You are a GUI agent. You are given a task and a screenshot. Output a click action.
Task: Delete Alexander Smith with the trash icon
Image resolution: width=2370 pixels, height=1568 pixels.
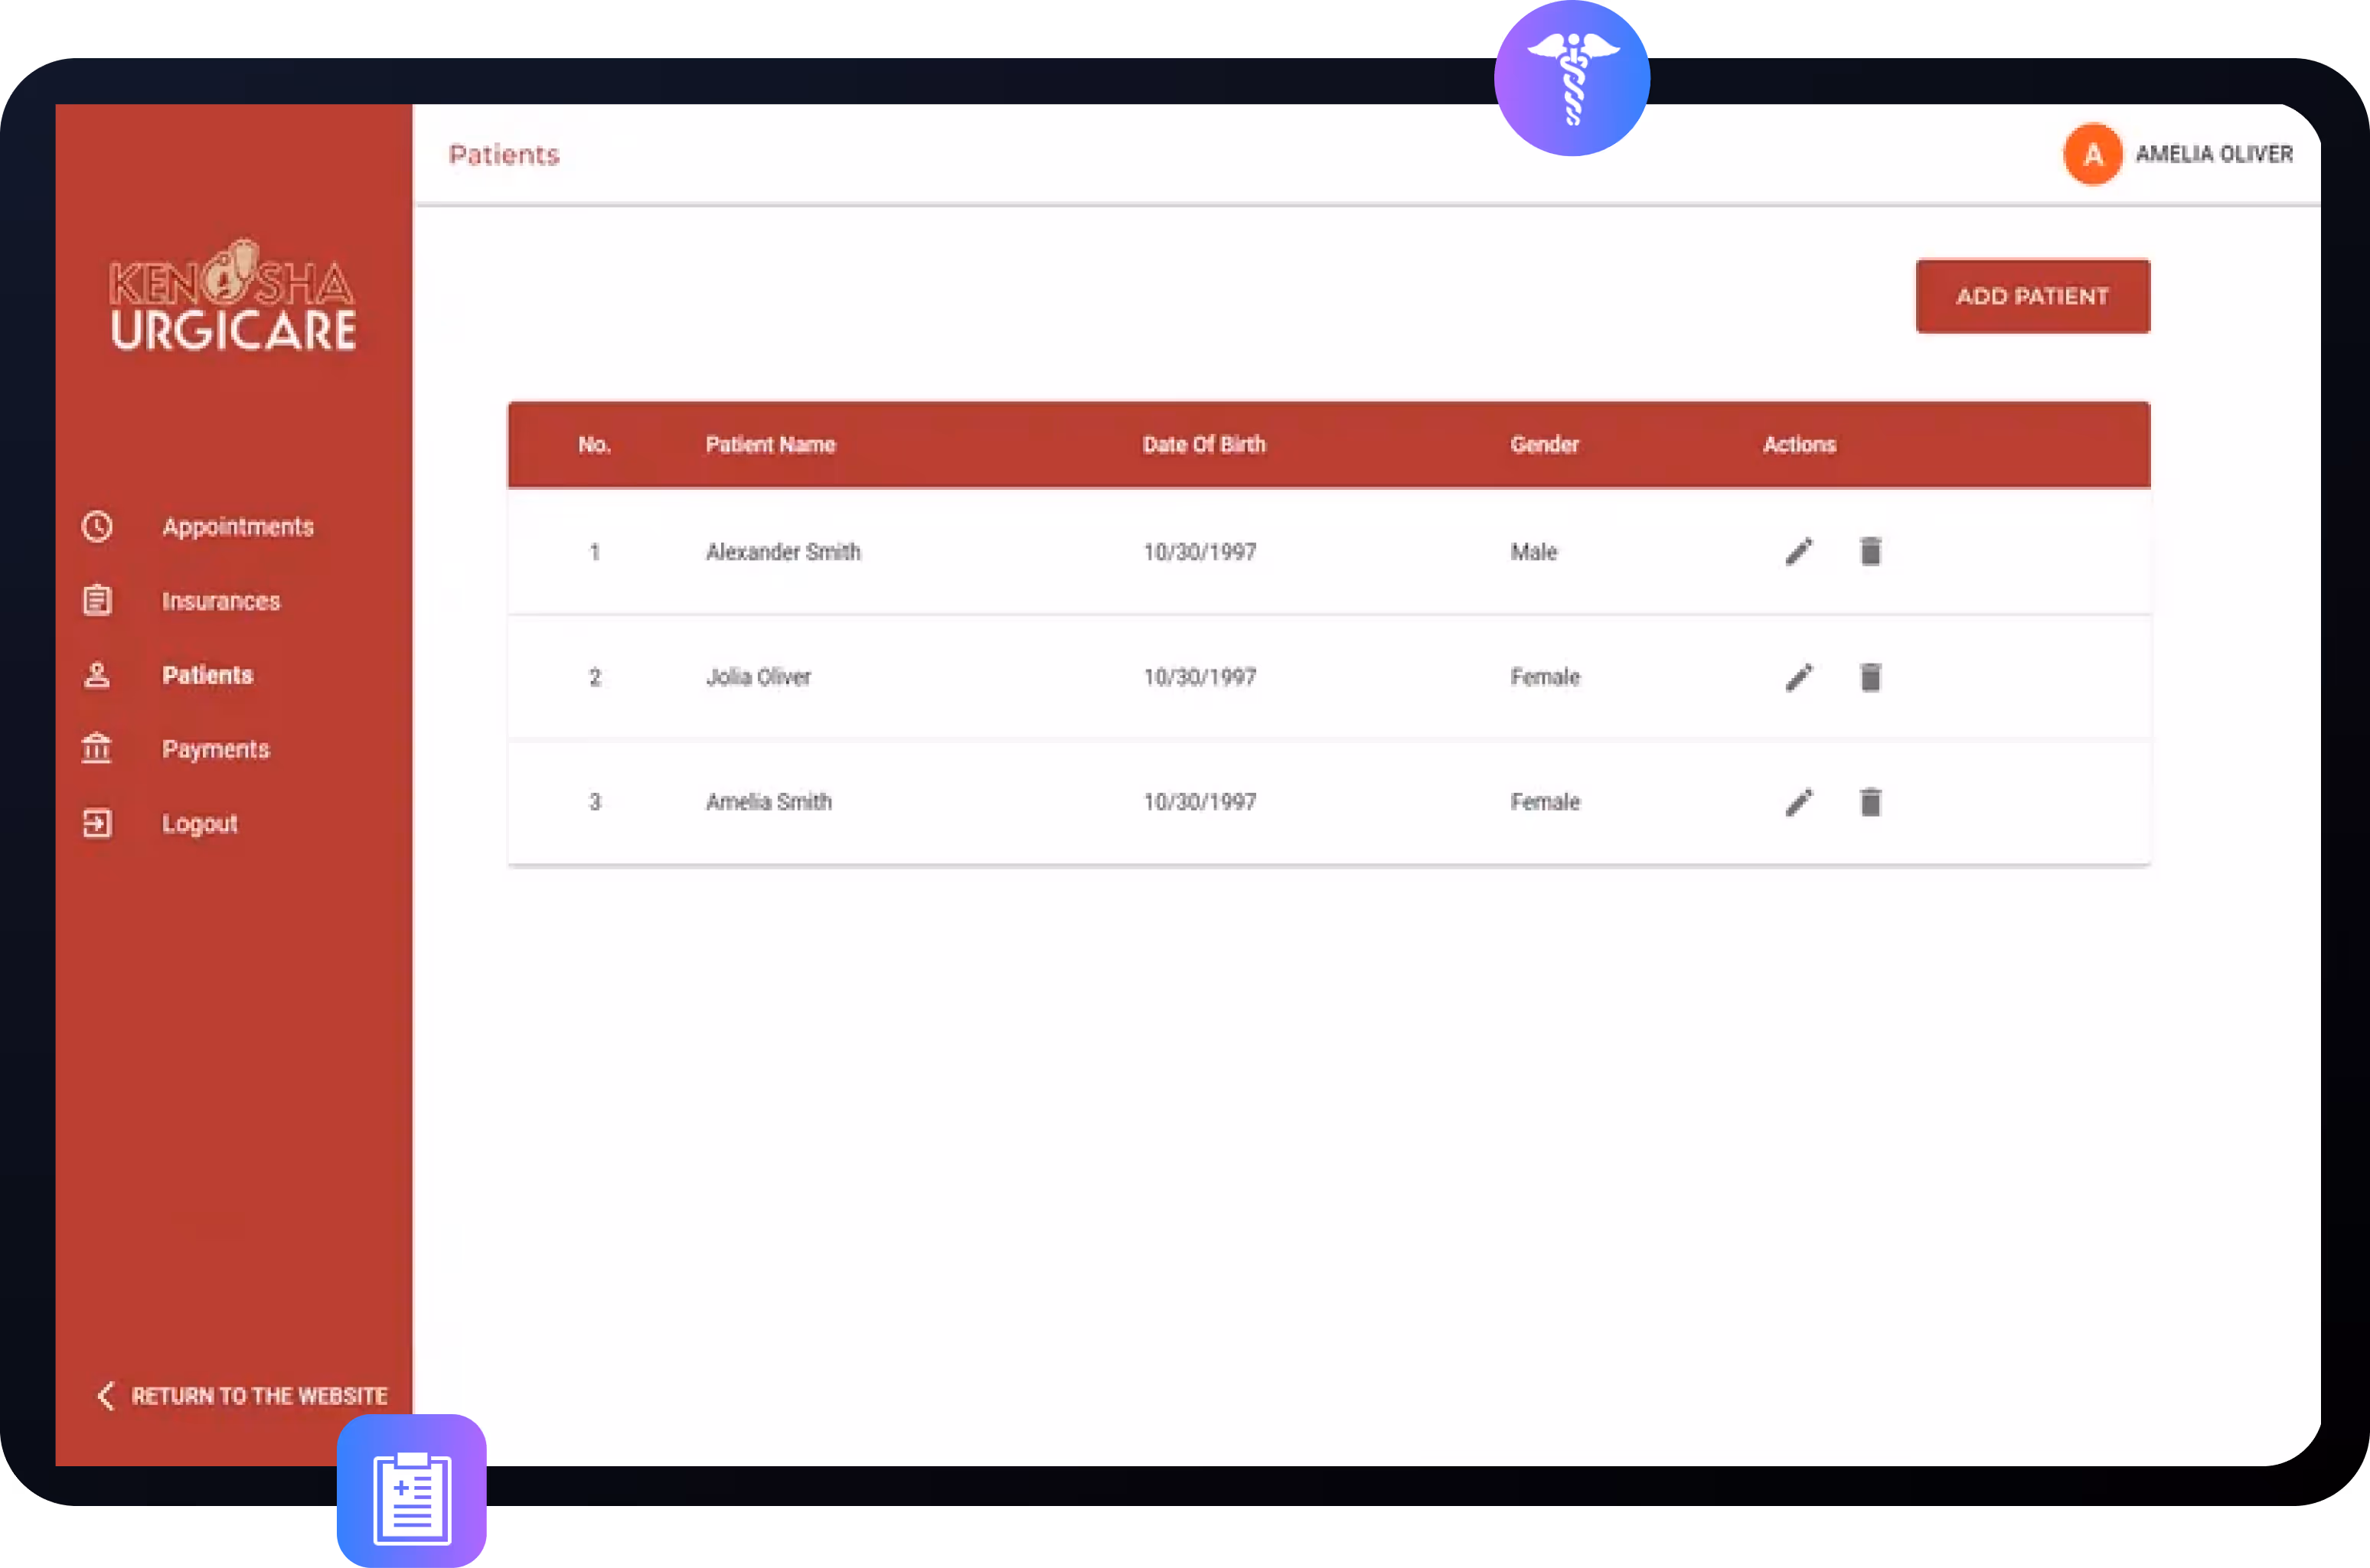point(1872,551)
